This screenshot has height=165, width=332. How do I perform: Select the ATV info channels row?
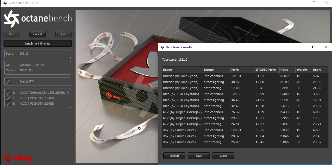point(245,112)
